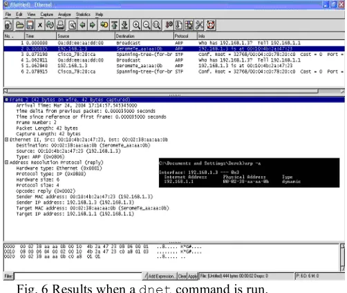The width and height of the screenshot is (347, 293).
Task: Sort packets by the Time column header
Action: (40, 36)
